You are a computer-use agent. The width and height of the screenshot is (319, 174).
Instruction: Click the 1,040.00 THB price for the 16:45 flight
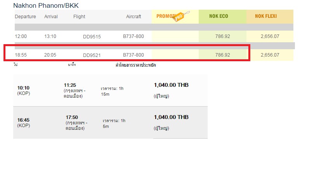point(171,117)
